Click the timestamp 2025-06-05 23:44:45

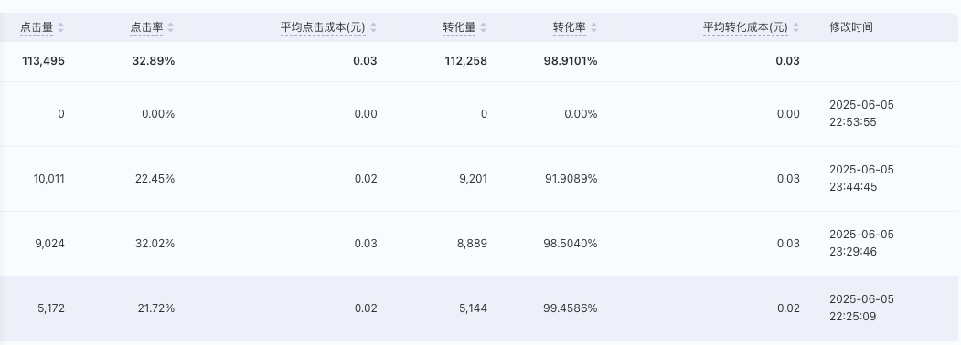(x=861, y=178)
